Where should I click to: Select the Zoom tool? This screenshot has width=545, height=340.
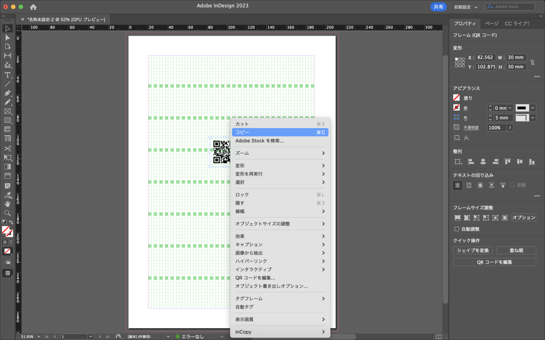[x=7, y=213]
